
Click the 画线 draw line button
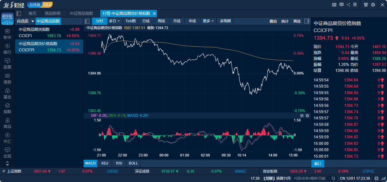[297, 21]
